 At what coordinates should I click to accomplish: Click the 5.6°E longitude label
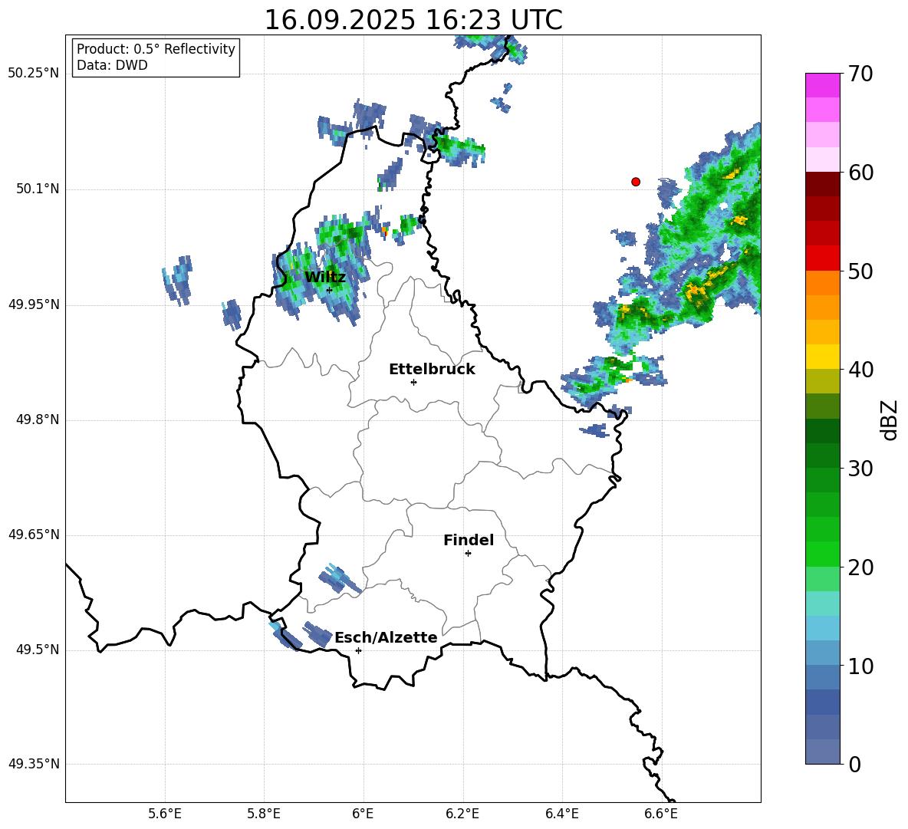(165, 814)
